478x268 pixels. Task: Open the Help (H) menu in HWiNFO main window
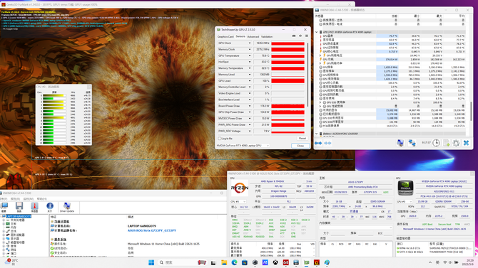coord(42,199)
